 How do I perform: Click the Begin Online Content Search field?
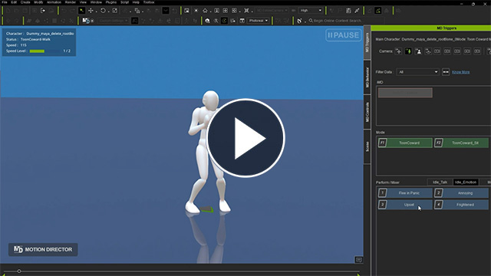pyautogui.click(x=345, y=21)
